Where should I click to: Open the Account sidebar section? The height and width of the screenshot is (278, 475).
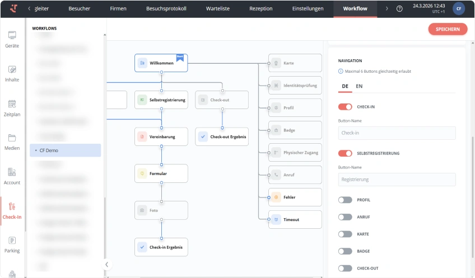[12, 176]
